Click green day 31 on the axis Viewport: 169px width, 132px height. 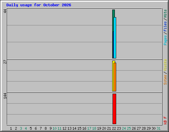click(x=158, y=128)
